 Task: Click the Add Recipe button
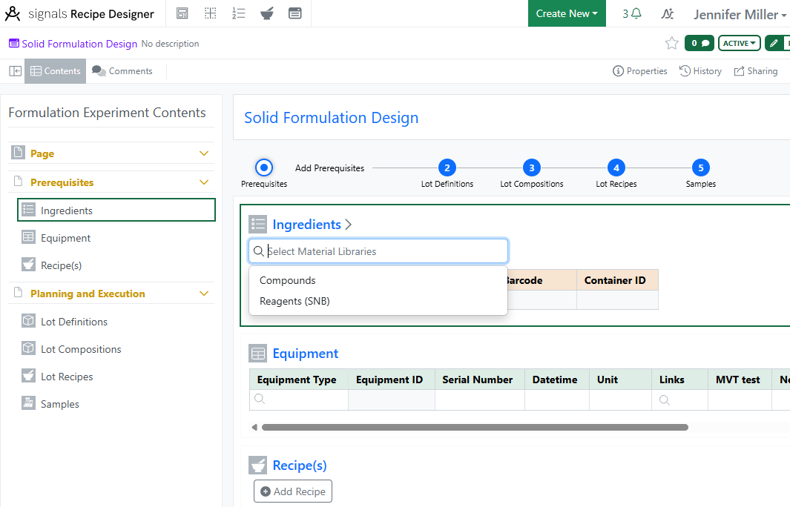pyautogui.click(x=293, y=491)
